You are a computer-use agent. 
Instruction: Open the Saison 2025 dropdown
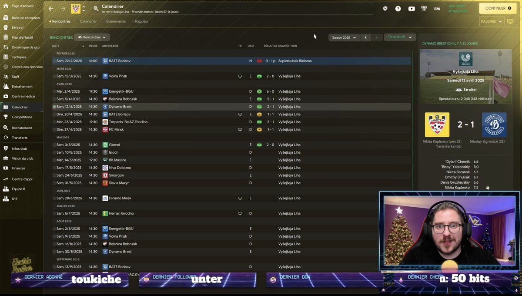(x=344, y=37)
